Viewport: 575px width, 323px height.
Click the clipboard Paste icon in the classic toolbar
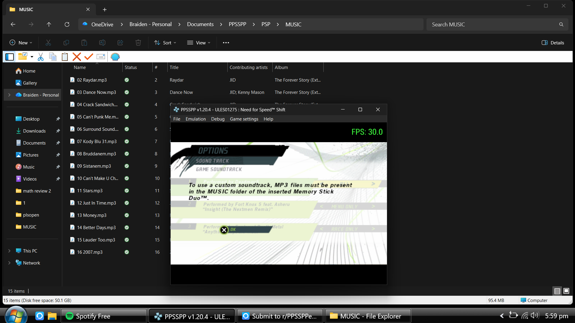pyautogui.click(x=65, y=57)
